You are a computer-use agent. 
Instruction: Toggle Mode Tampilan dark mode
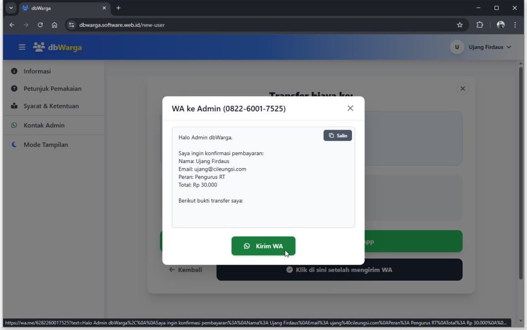45,145
